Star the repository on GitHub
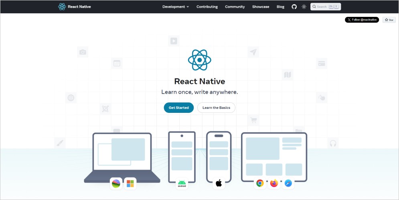This screenshot has height=200, width=399. pos(389,20)
